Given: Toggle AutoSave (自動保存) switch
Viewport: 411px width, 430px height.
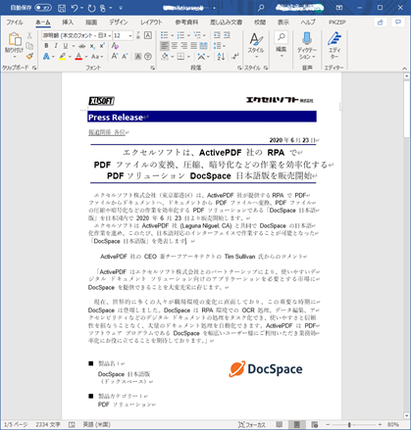Looking at the screenshot, I should [x=43, y=8].
